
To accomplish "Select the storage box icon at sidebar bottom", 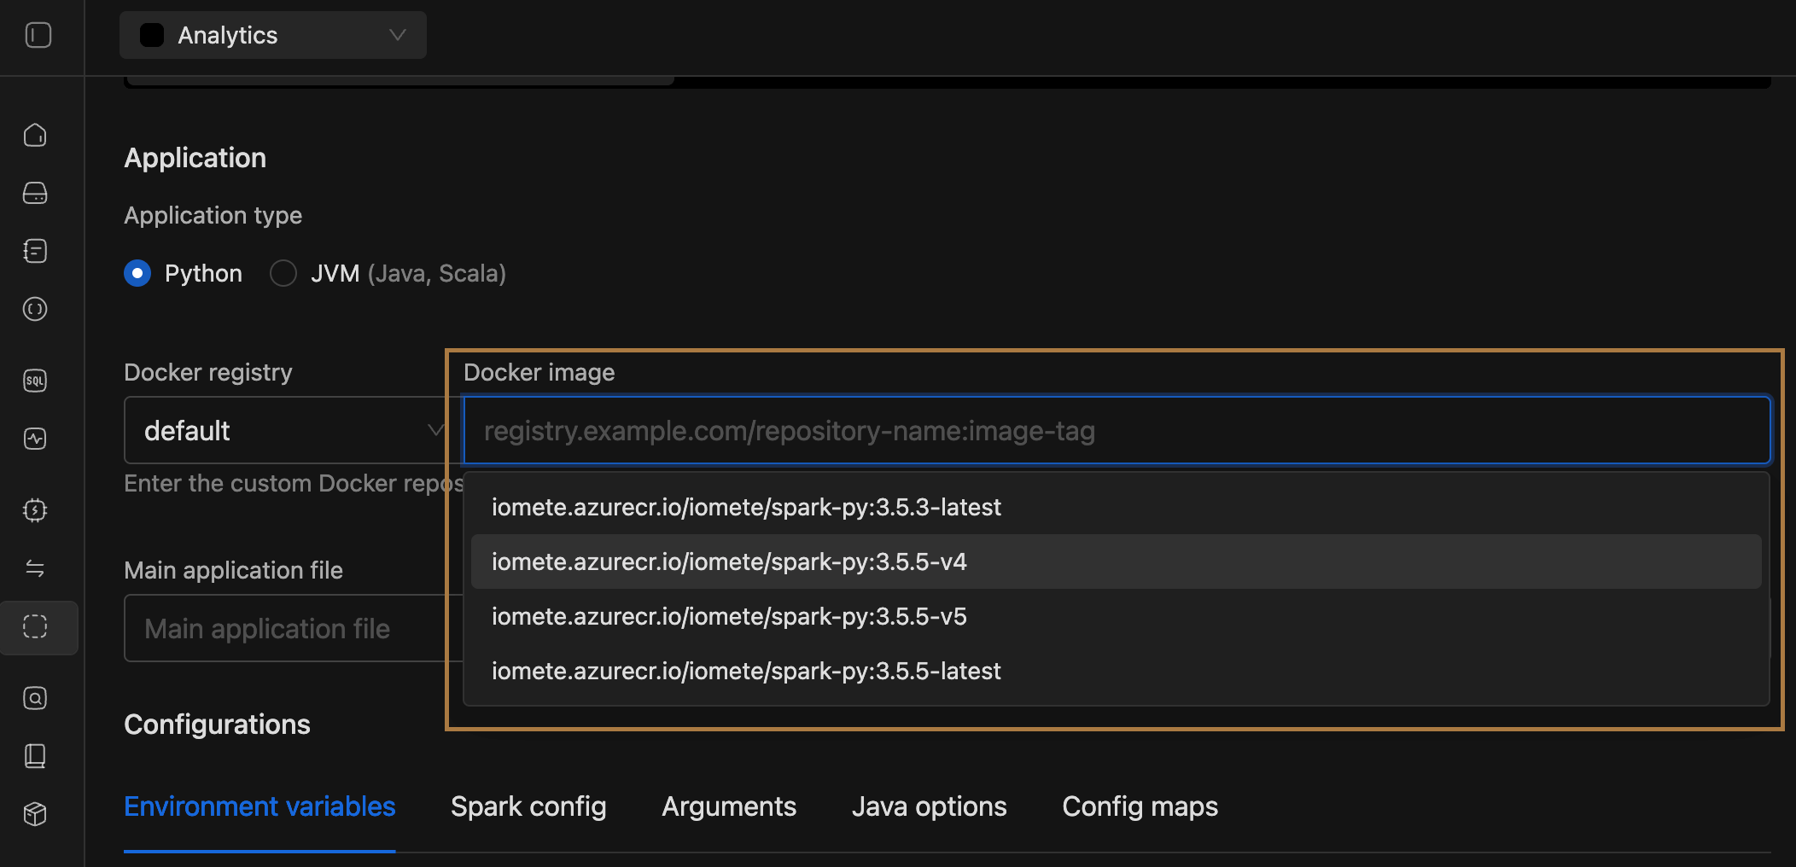I will click(36, 814).
